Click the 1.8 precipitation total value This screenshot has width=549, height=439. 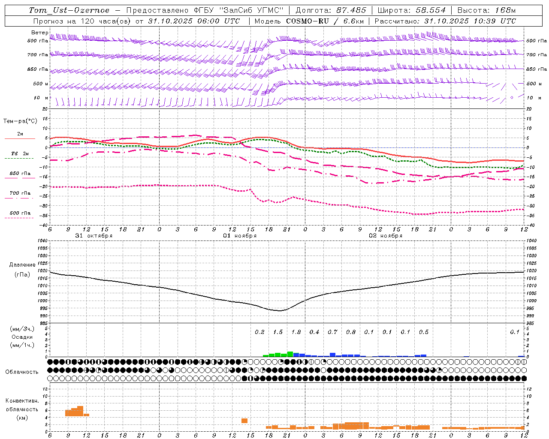click(296, 332)
